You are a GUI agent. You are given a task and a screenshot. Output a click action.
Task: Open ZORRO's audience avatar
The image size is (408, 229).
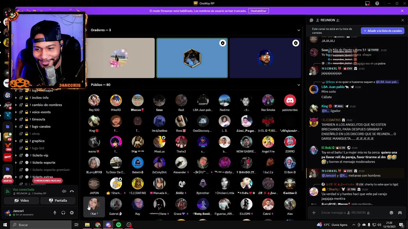290,142
